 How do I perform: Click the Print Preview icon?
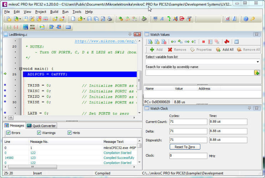point(103,19)
